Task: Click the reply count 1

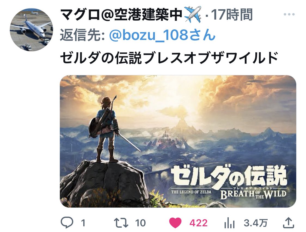Action: point(83,223)
